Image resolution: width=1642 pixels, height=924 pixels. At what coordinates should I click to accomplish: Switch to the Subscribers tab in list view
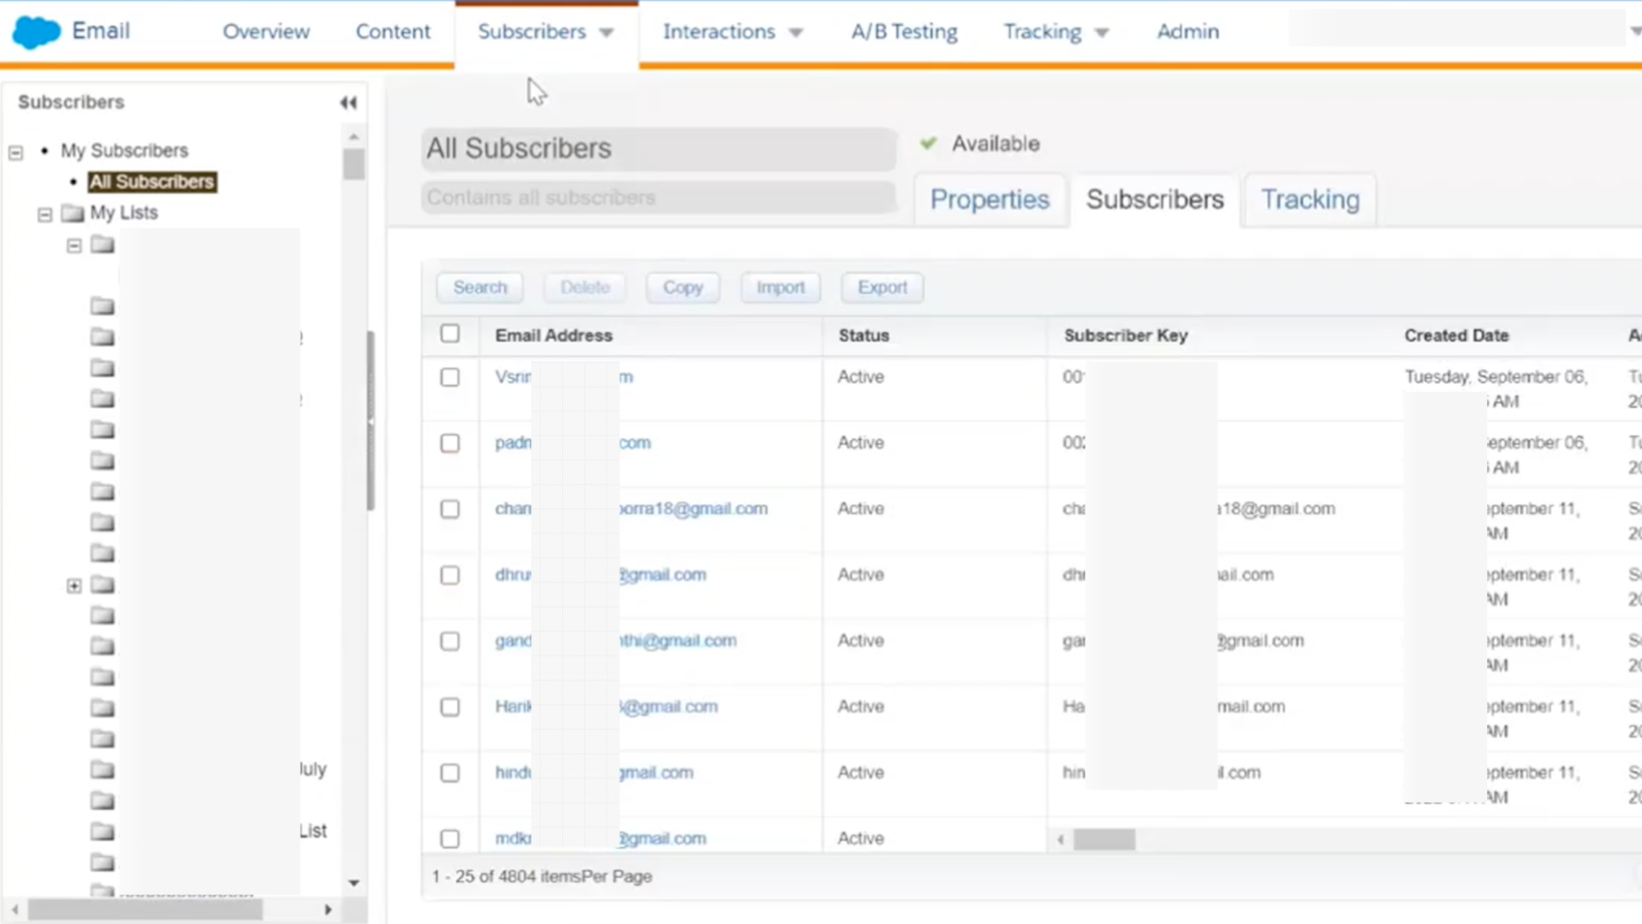(x=1155, y=199)
